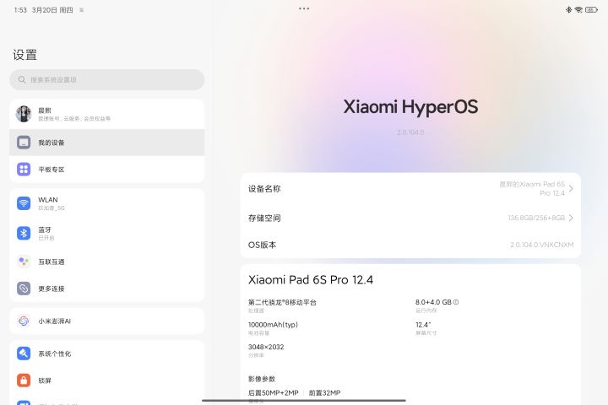608x405 pixels.
Task: Open the More Connections (更多连接) icon
Action: tap(24, 289)
